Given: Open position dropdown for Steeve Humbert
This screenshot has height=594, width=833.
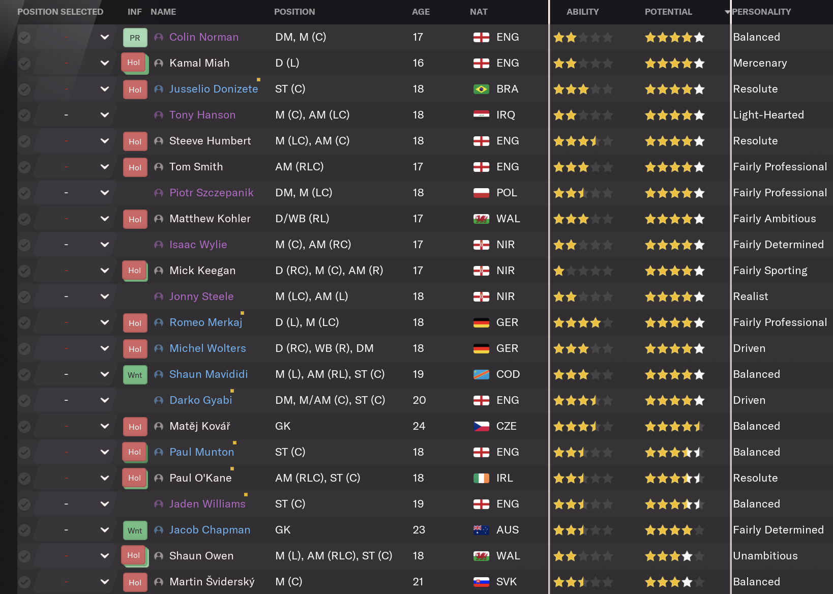Looking at the screenshot, I should point(105,141).
